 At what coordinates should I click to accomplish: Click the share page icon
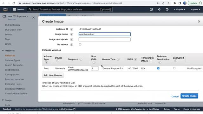pos(163,3)
